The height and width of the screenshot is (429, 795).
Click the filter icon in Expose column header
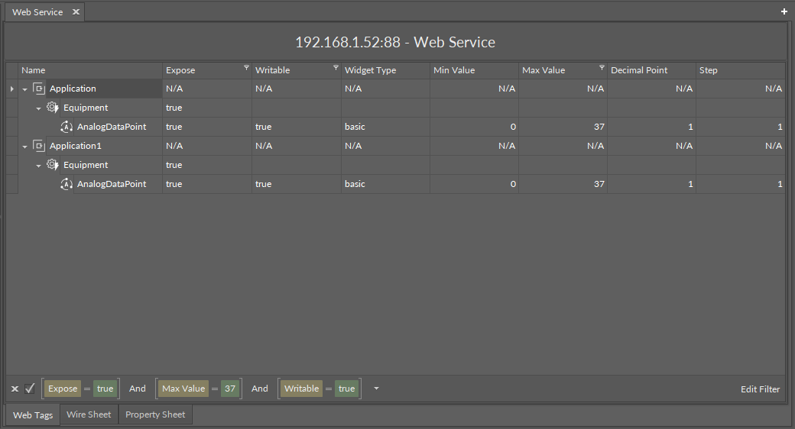[246, 68]
